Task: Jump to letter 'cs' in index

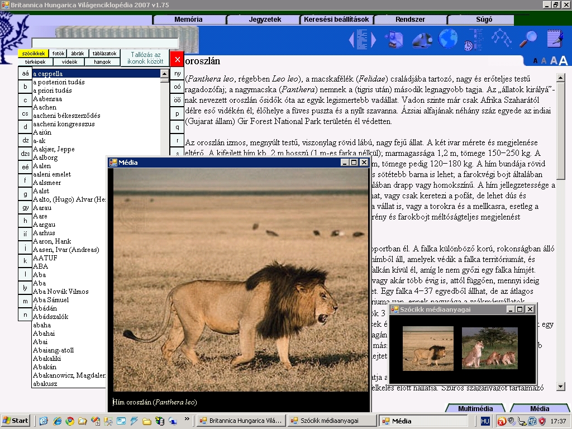Action: coord(25,113)
